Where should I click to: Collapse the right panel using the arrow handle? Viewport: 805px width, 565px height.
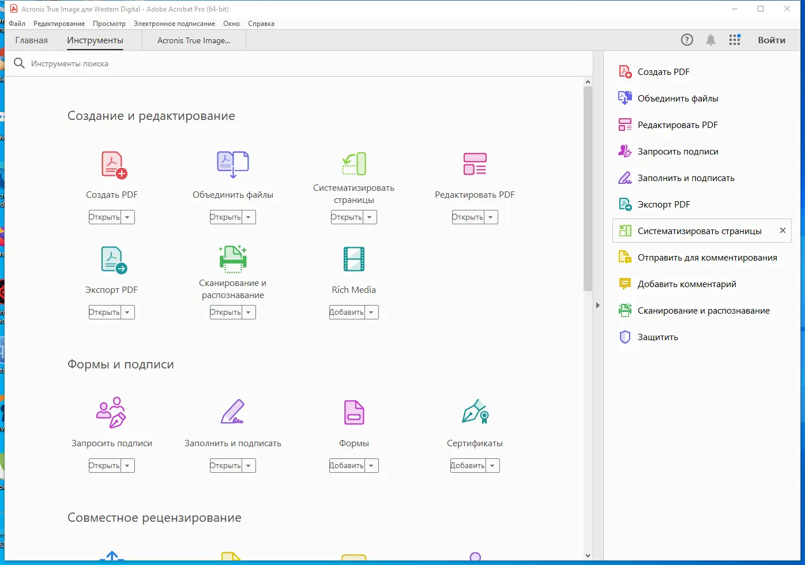click(x=598, y=306)
